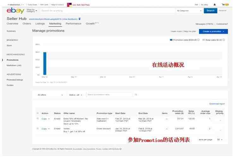Click the Search by promotion name field

tap(109, 95)
